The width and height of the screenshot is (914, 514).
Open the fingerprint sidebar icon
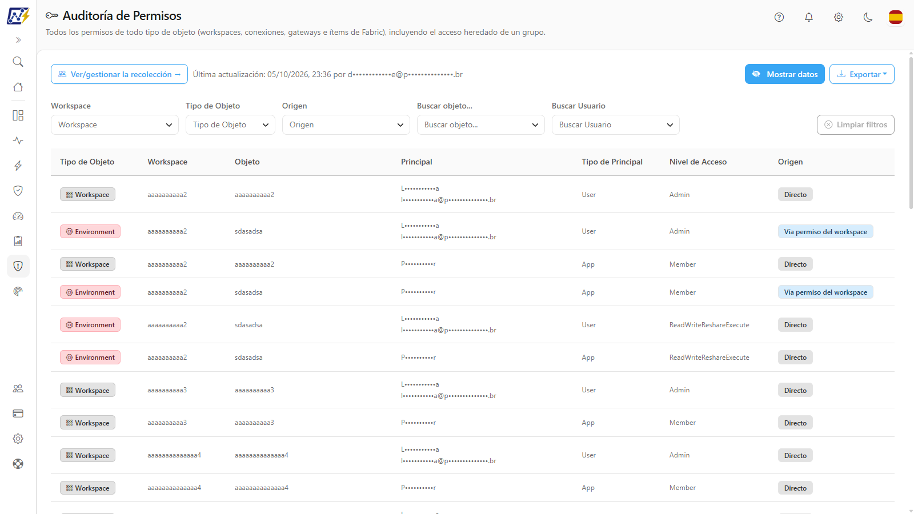18,291
